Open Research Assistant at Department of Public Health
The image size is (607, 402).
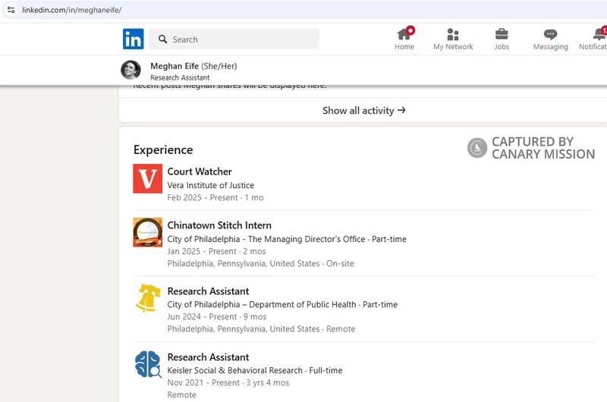pos(208,291)
